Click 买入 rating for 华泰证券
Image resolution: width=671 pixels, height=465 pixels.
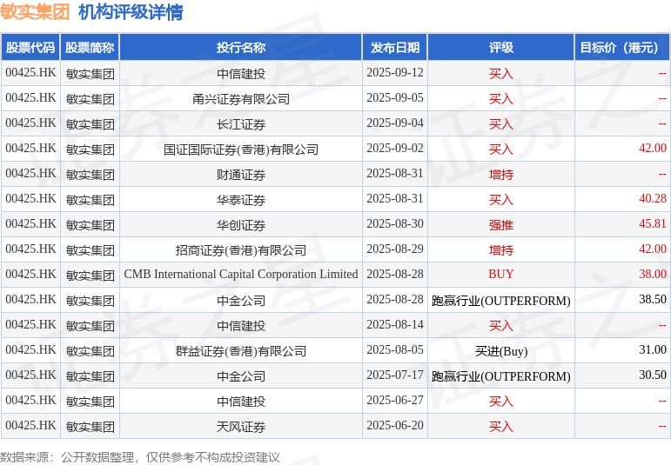[501, 200]
